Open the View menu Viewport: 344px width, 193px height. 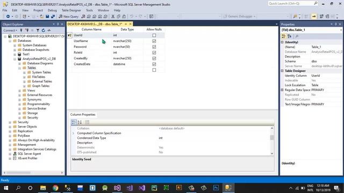click(x=25, y=10)
